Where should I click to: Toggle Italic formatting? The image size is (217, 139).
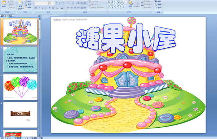39,8
